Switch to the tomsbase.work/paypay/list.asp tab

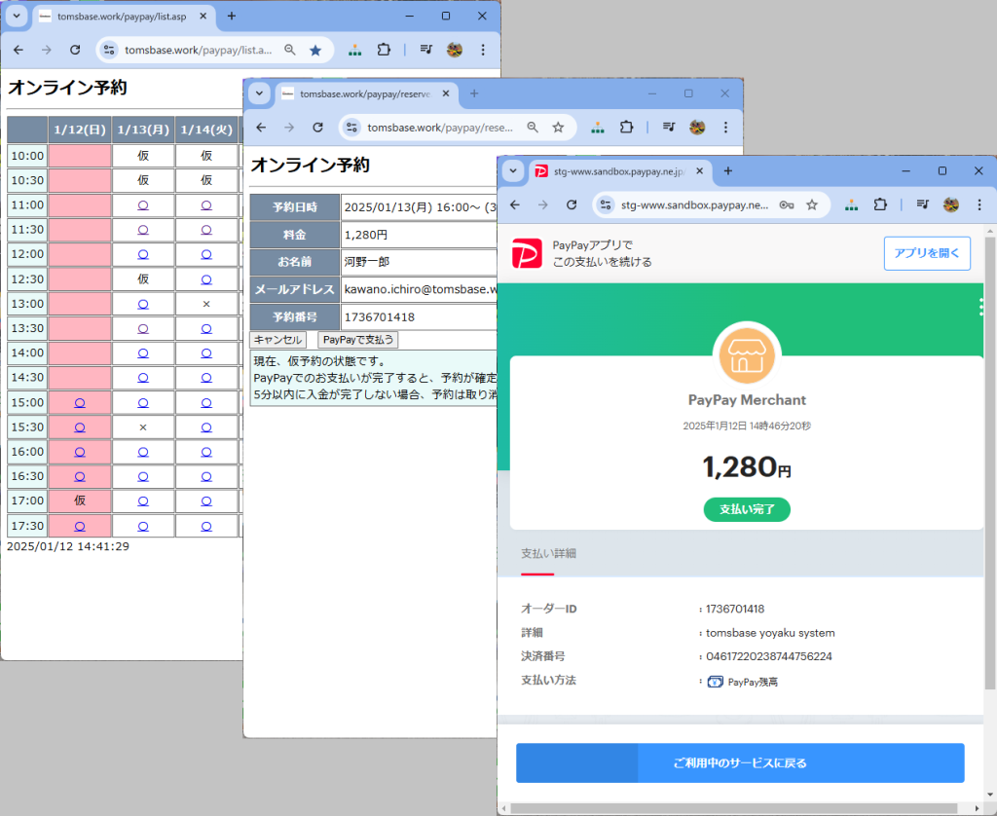(124, 17)
